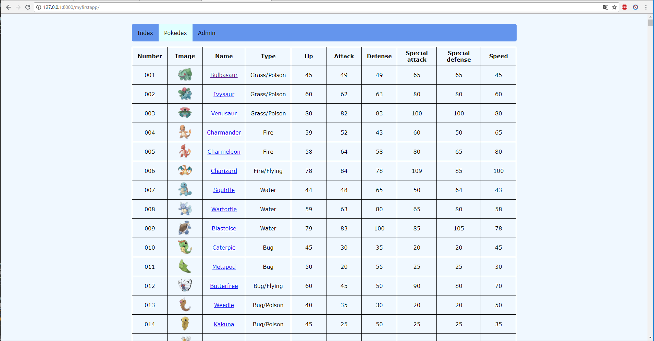Open the Charizard link
Viewport: 654px width, 341px height.
coord(224,171)
